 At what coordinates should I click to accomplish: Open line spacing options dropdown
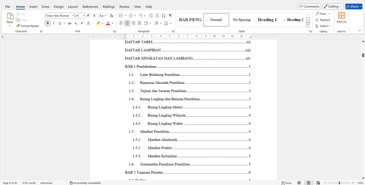[x=150, y=23]
